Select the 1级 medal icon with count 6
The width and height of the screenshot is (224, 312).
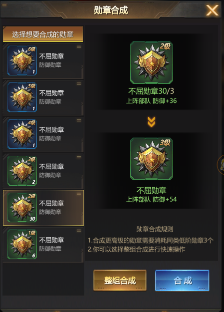point(22,244)
